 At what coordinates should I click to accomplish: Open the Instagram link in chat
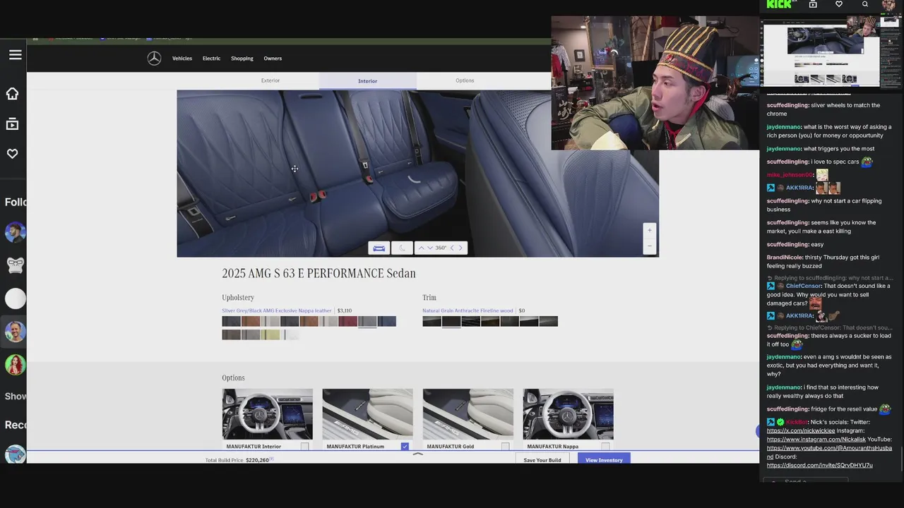(x=816, y=439)
